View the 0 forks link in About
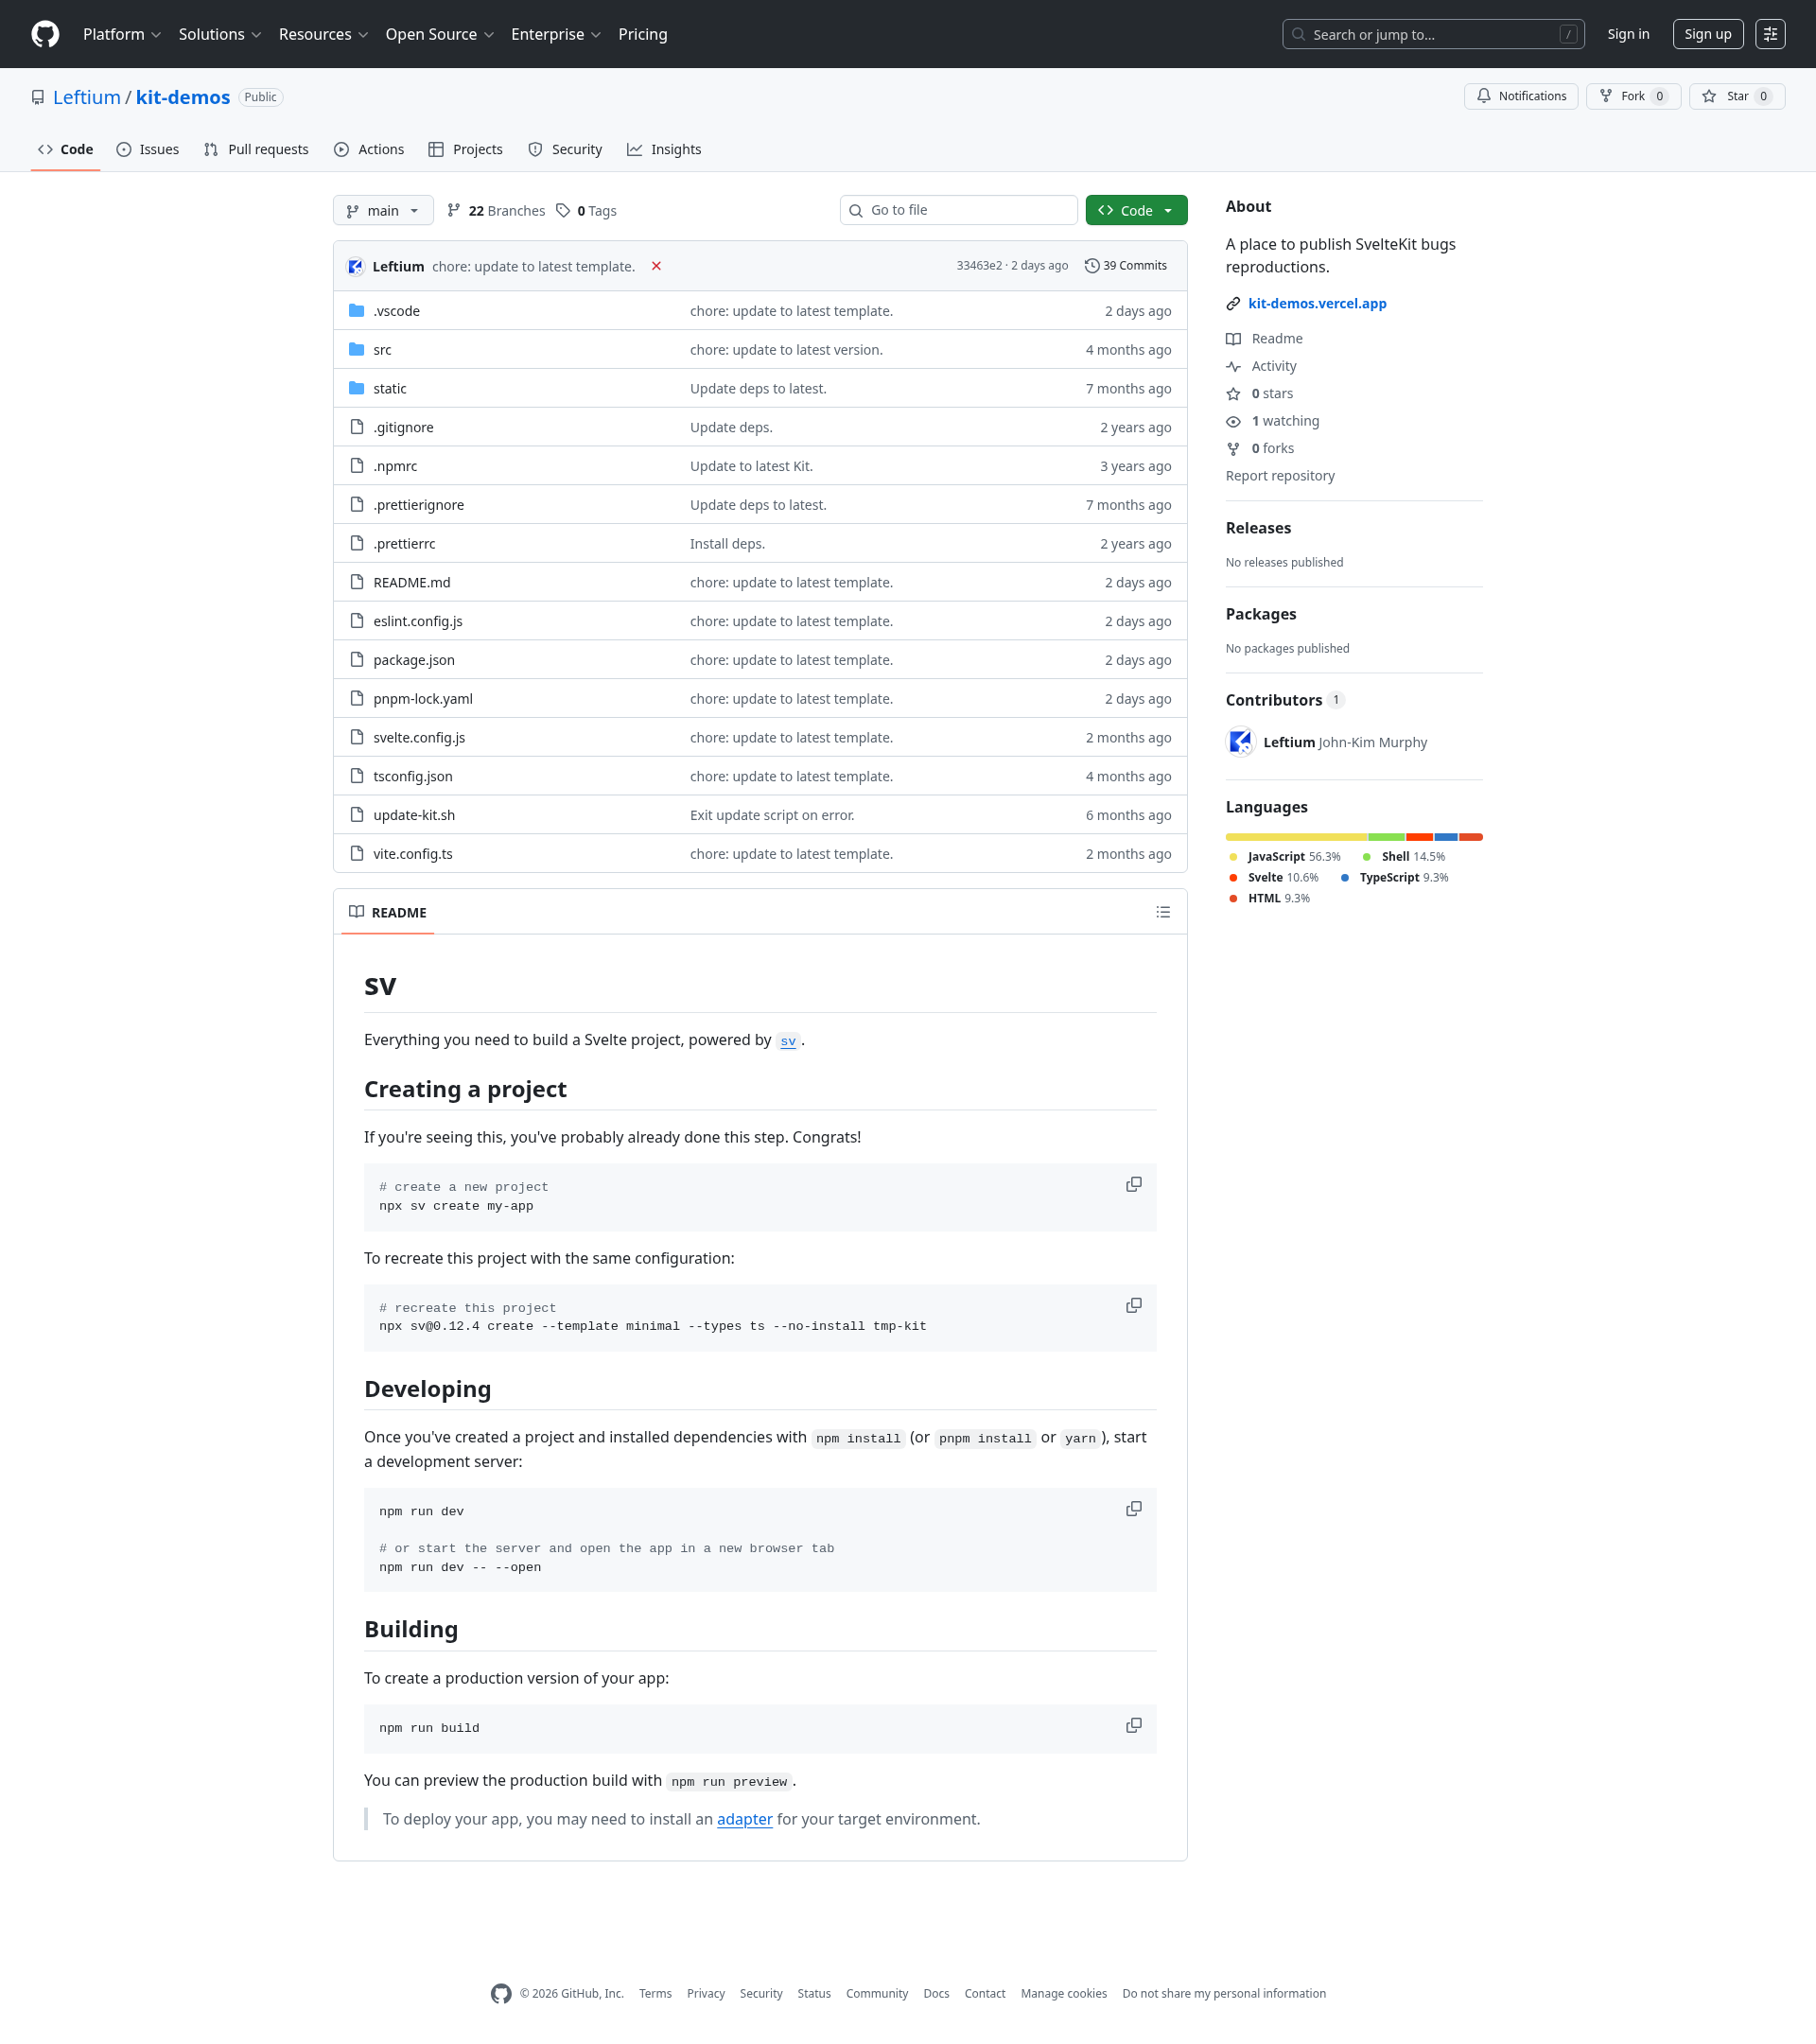 coord(1260,448)
